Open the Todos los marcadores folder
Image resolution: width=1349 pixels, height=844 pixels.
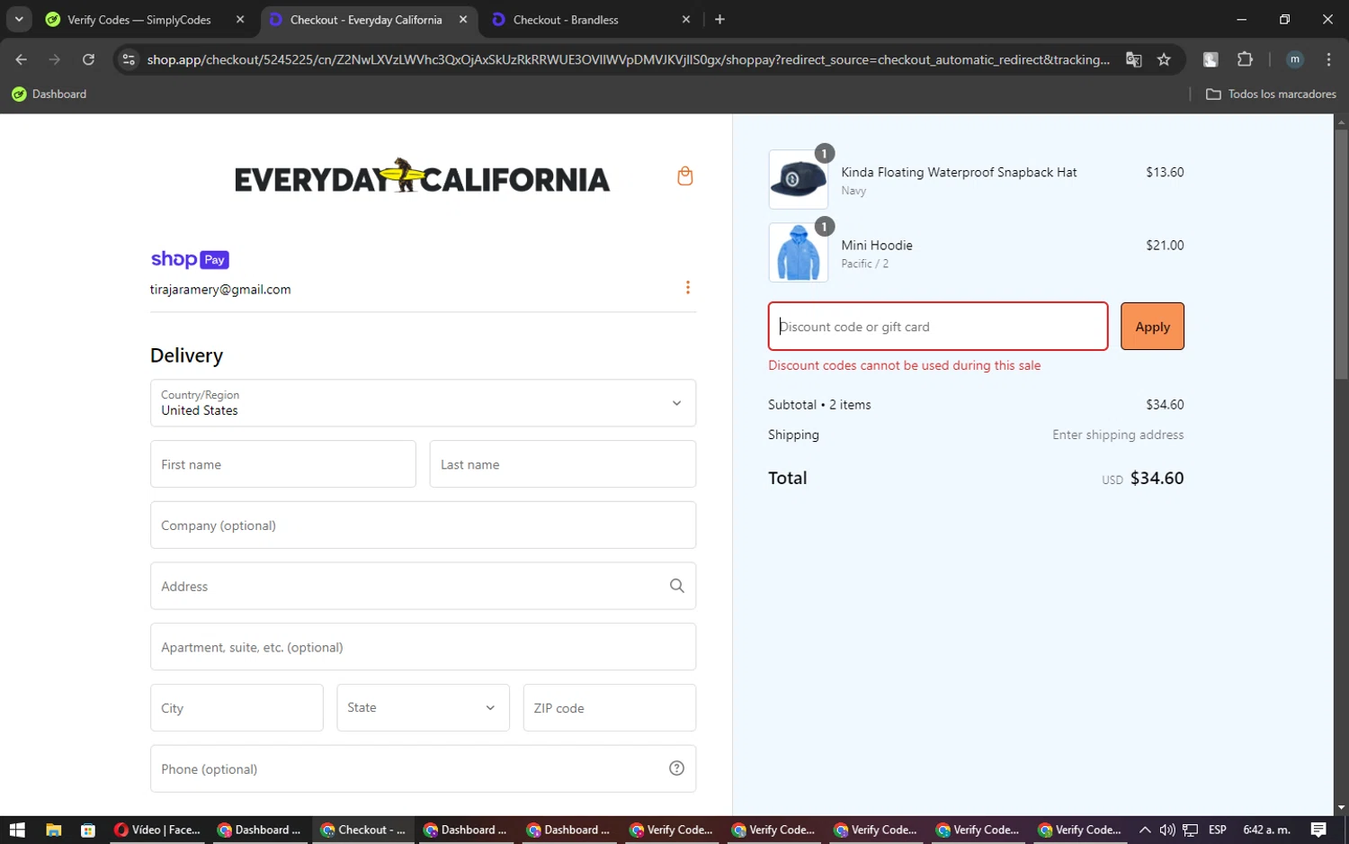(1271, 94)
